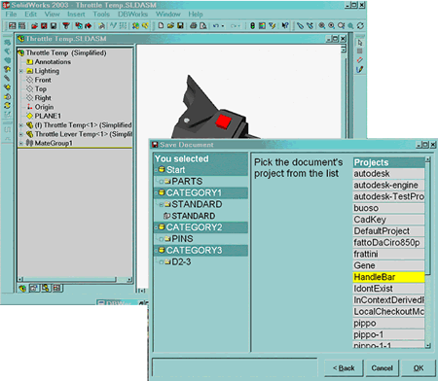438x381 pixels.
Task: Open the DBWorks menu
Action: [132, 15]
